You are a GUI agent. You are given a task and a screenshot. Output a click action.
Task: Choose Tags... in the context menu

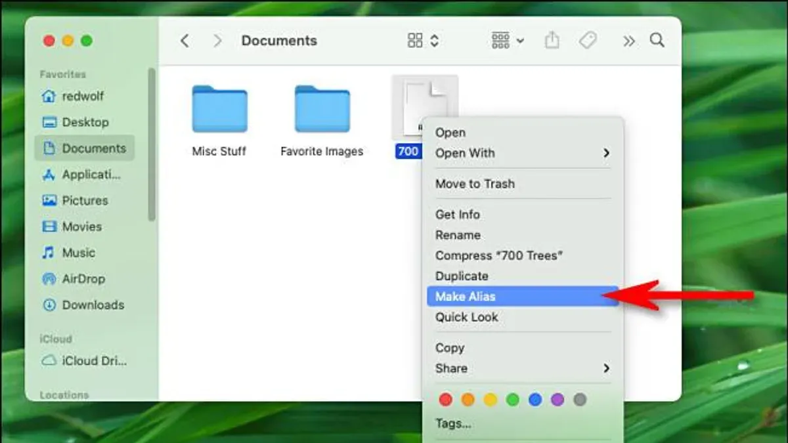pyautogui.click(x=523, y=423)
